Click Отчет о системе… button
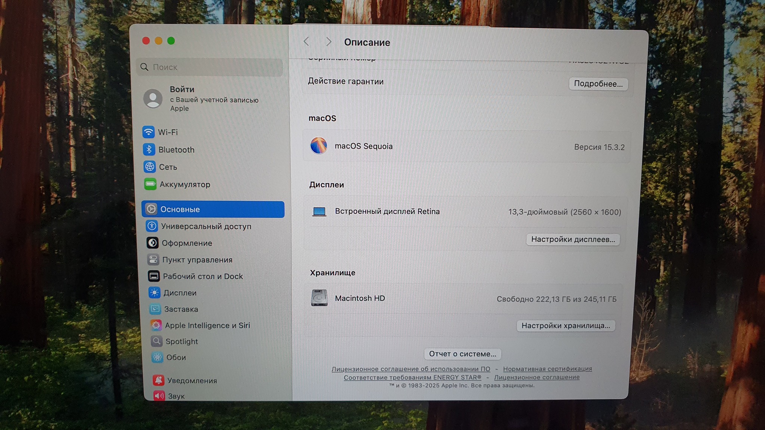 coord(462,353)
